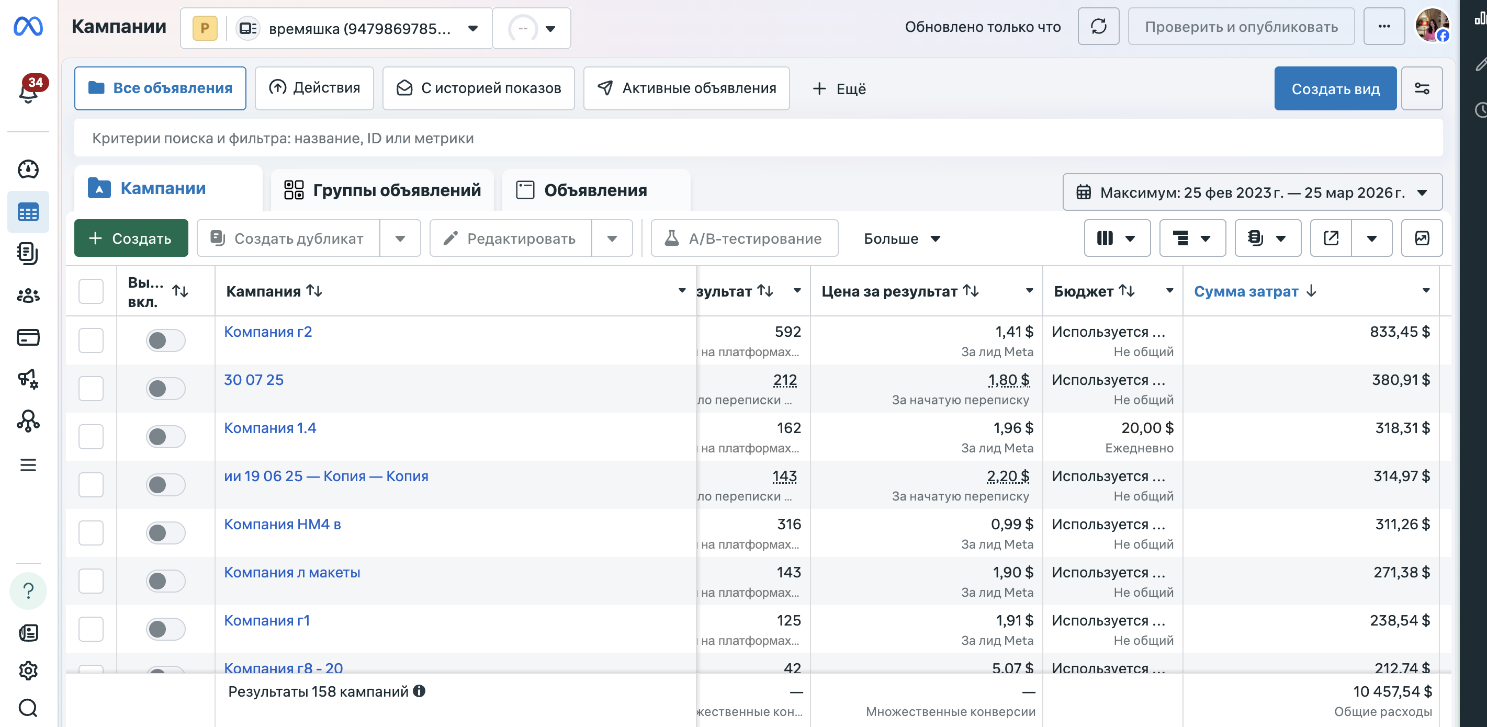Open view filter sliders settings icon

1422,88
